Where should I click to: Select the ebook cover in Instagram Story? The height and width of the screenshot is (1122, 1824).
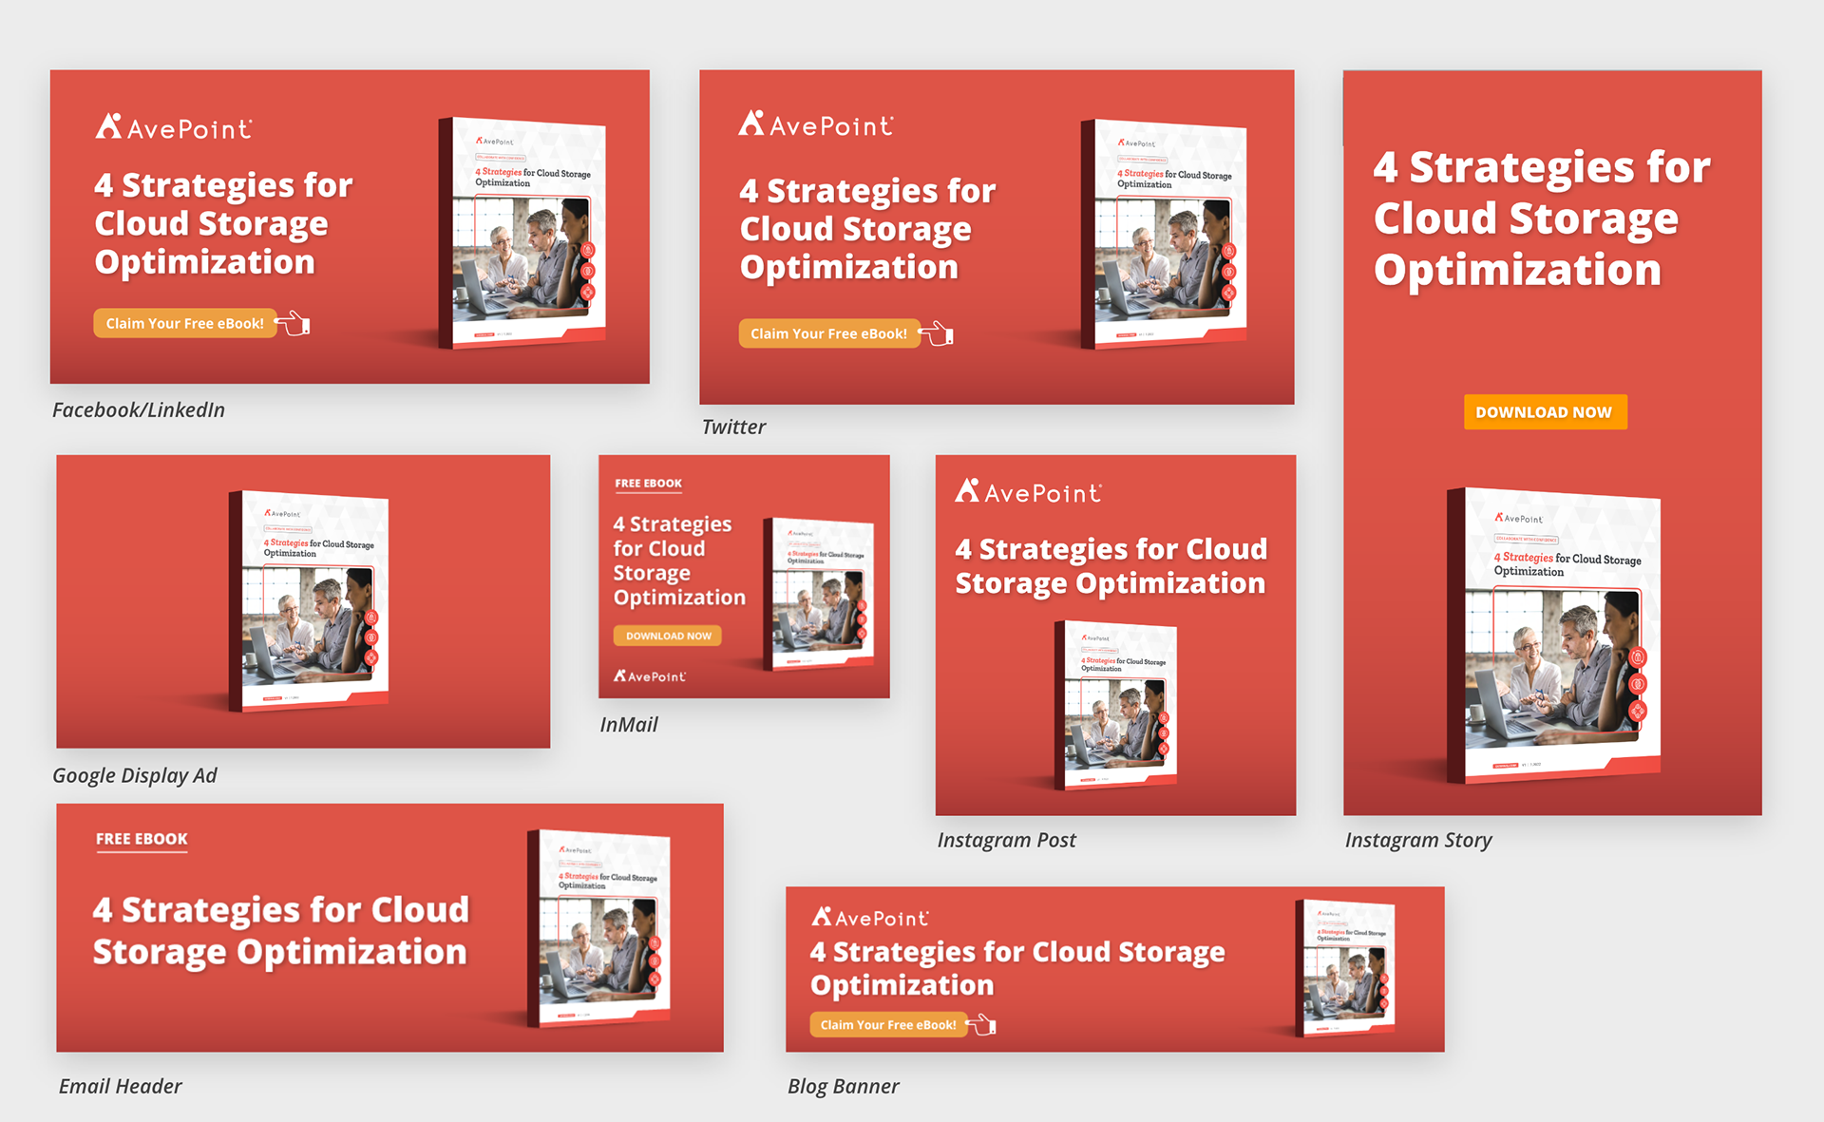point(1553,635)
